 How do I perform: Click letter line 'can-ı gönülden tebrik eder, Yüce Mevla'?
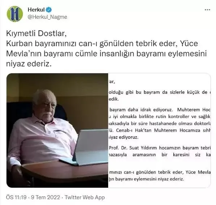point(160,172)
